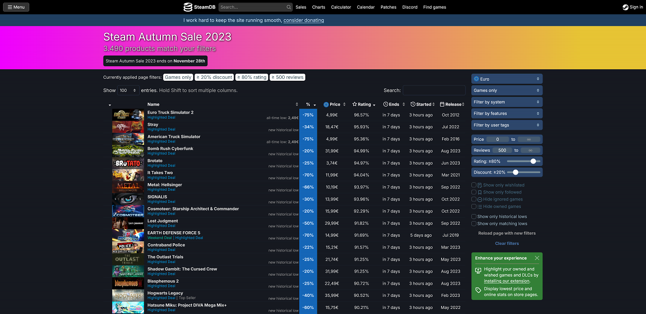Click the Metal: Hellsinger thumbnail

[x=128, y=187]
